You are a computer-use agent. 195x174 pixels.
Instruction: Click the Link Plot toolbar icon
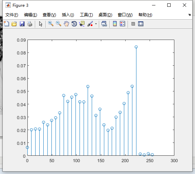tap(104, 24)
